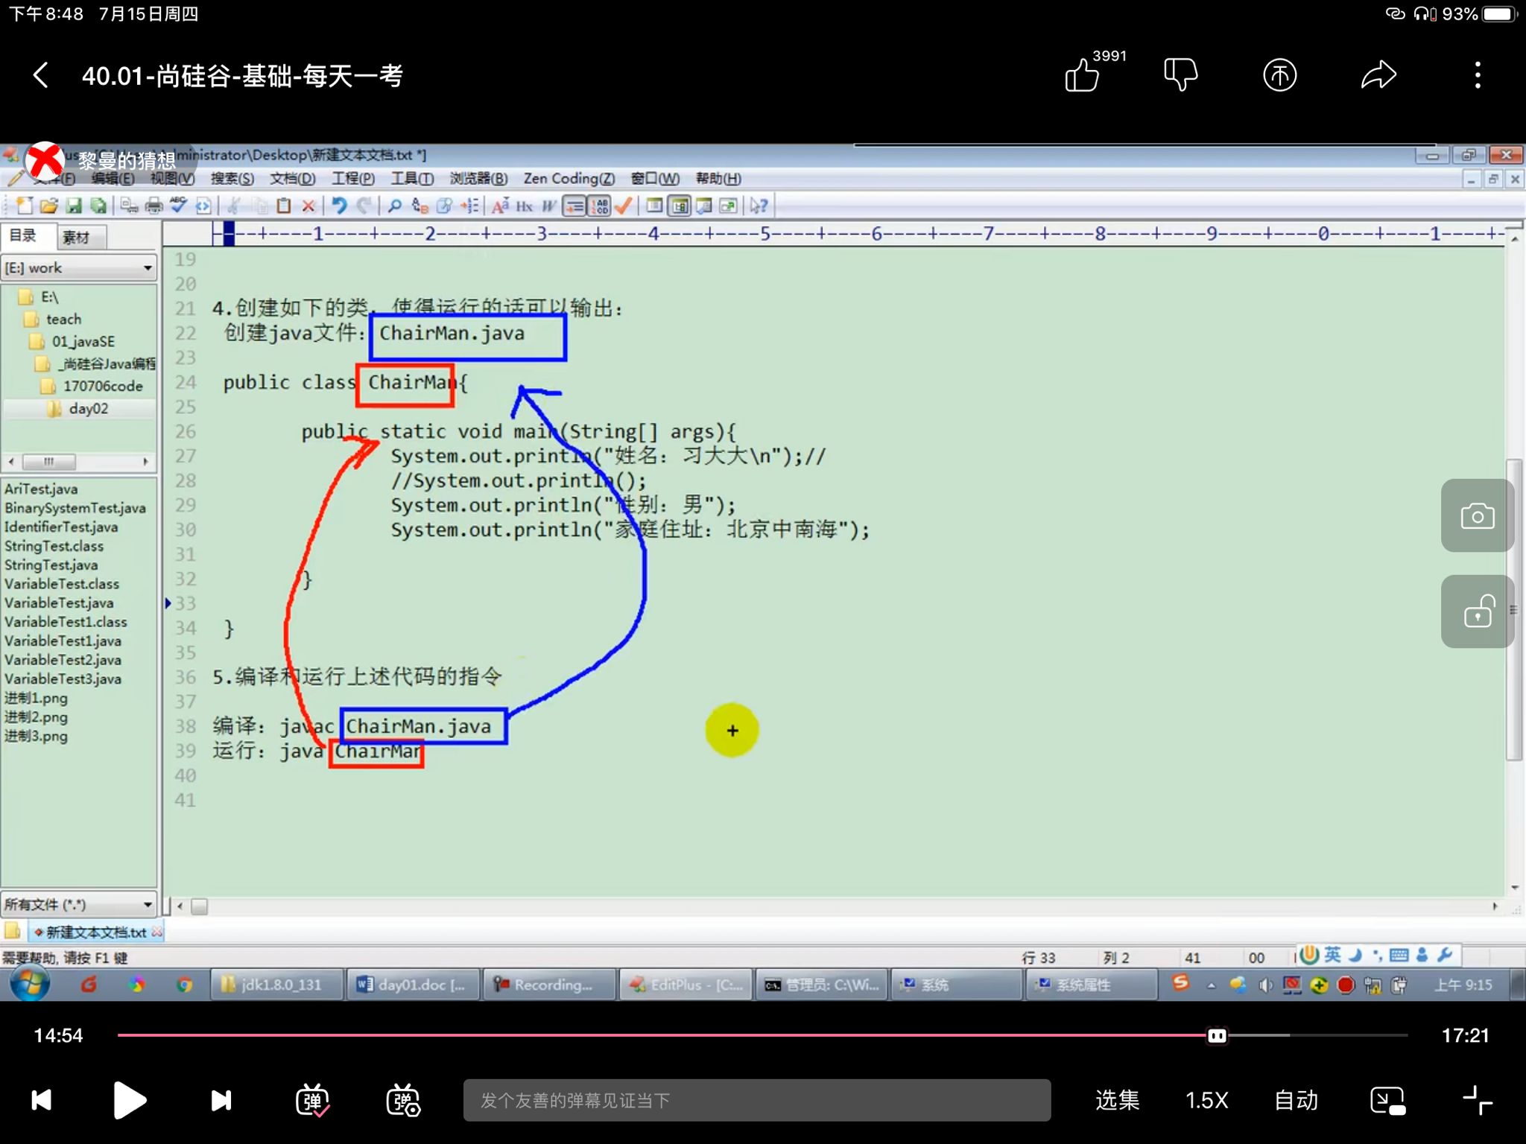Toggle auto indent toolbar button
This screenshot has height=1144, width=1526.
point(574,206)
